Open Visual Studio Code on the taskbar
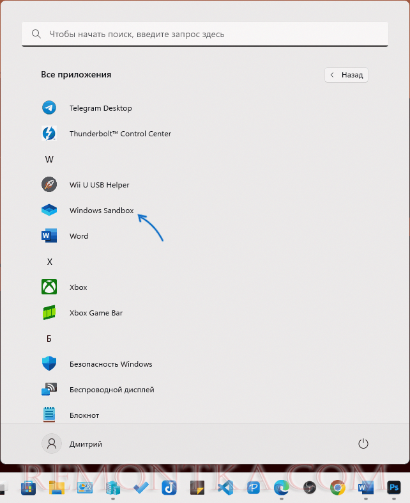This screenshot has height=503, width=410. (225, 488)
